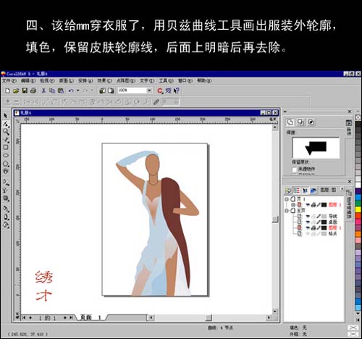Open the 文件 (File) menu

9,80
